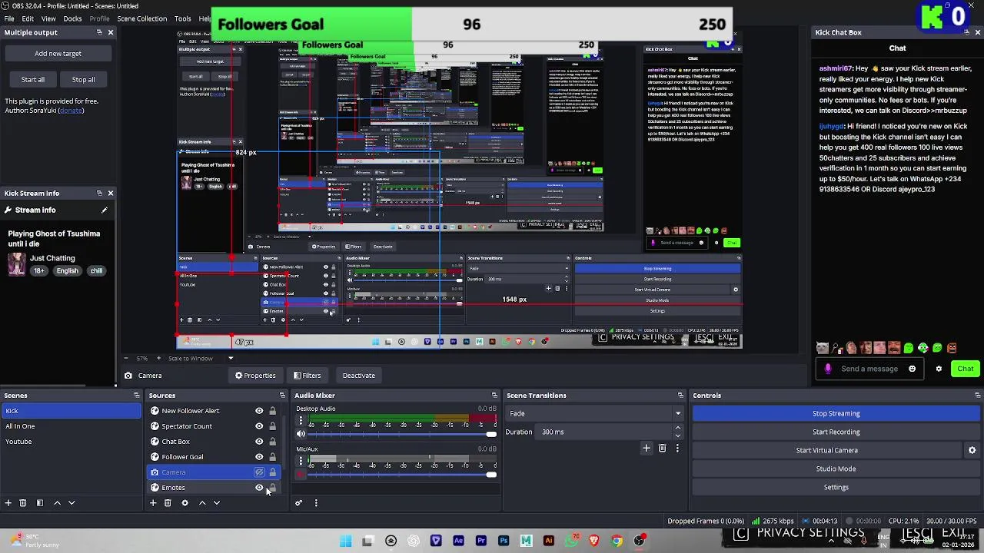Select Youtube scene

point(71,442)
